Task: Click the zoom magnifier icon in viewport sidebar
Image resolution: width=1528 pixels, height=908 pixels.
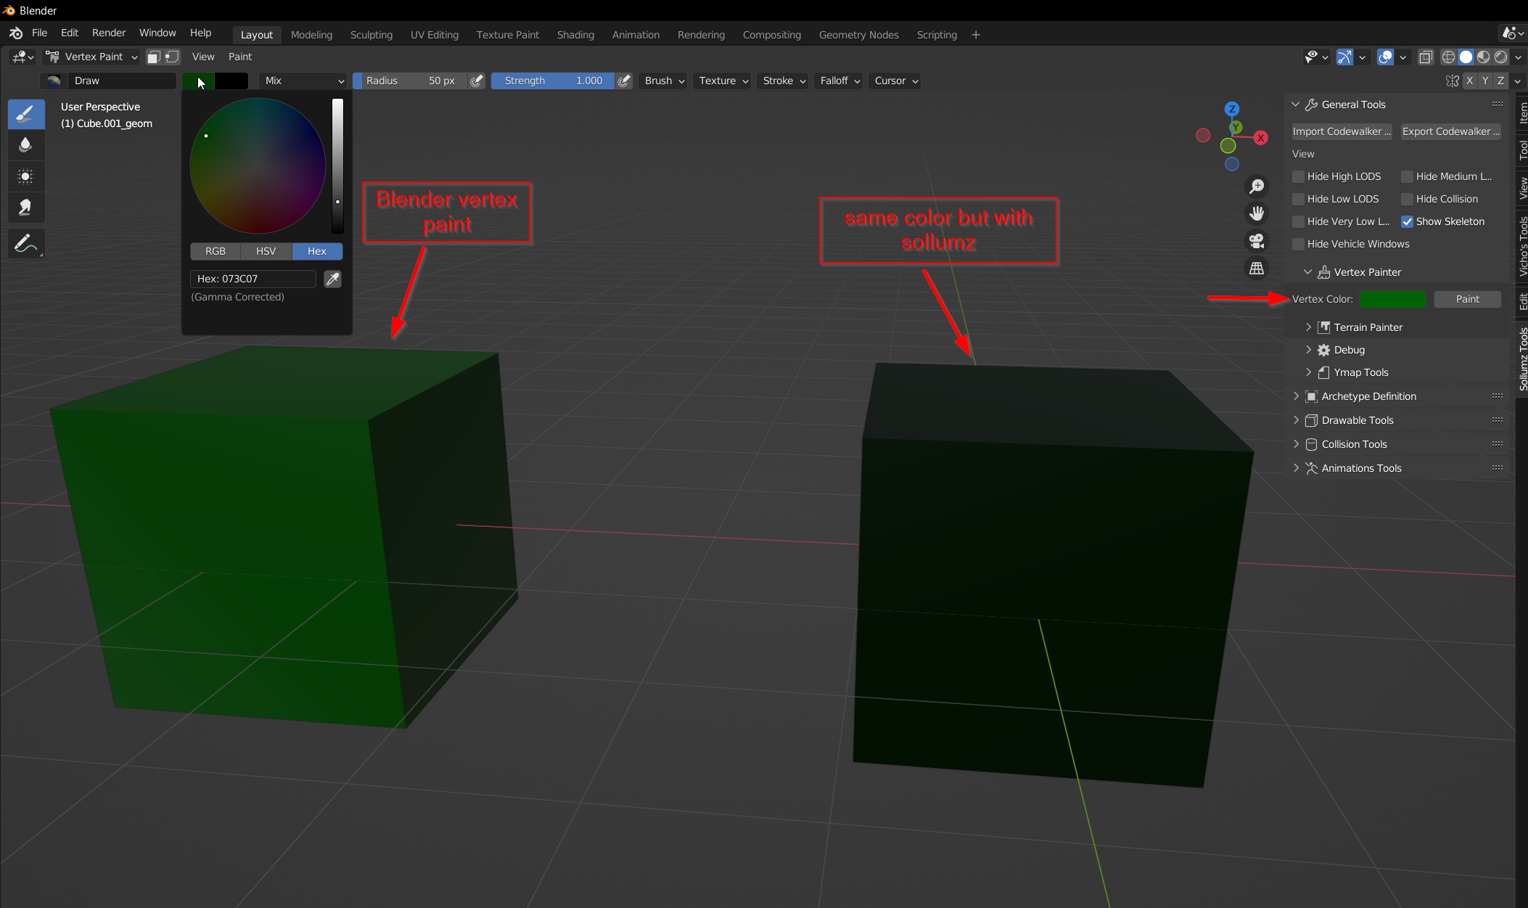Action: tap(1257, 186)
